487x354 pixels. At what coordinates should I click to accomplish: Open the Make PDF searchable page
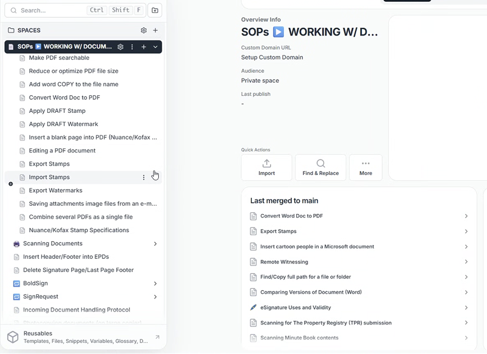coord(59,58)
